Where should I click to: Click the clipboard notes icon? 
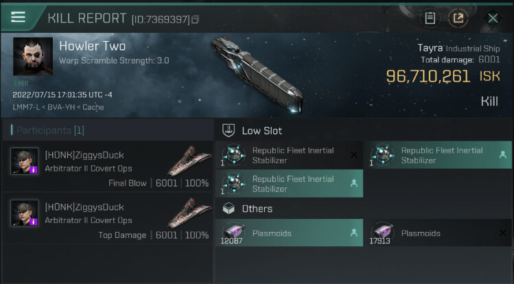[x=430, y=18]
